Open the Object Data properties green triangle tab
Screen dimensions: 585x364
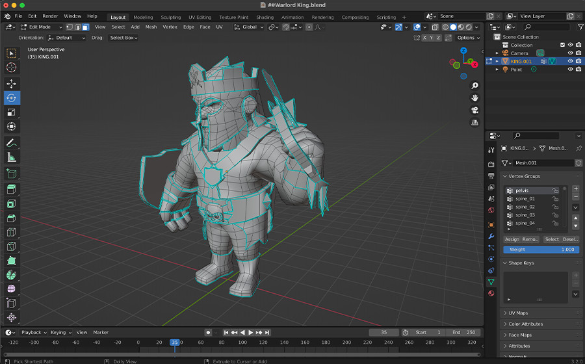point(491,282)
